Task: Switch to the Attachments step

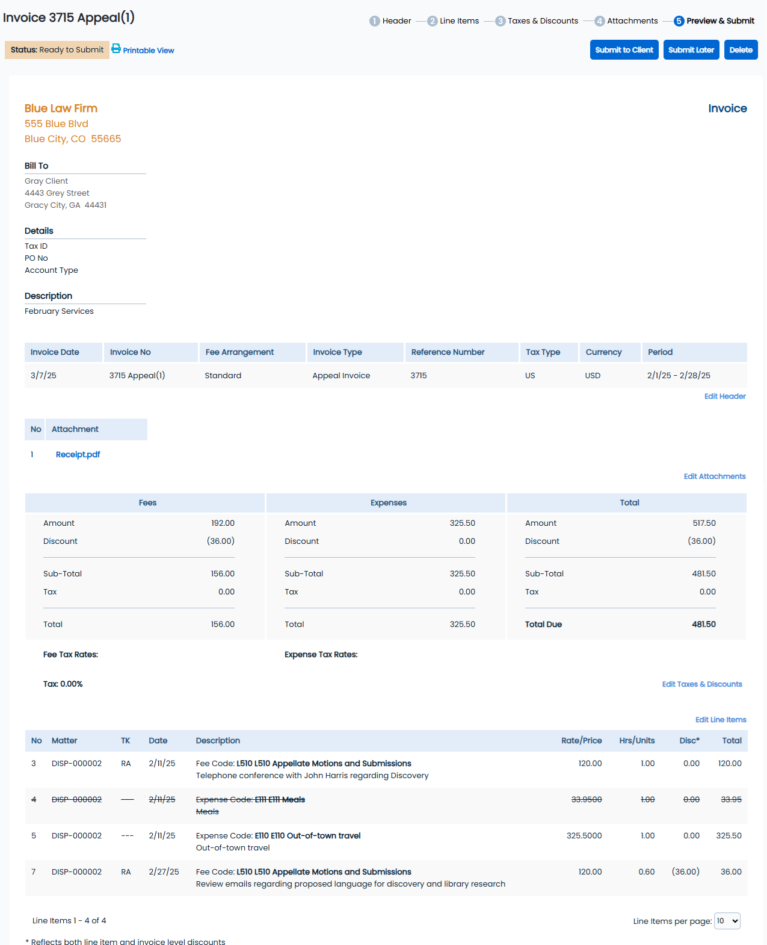Action: tap(632, 21)
